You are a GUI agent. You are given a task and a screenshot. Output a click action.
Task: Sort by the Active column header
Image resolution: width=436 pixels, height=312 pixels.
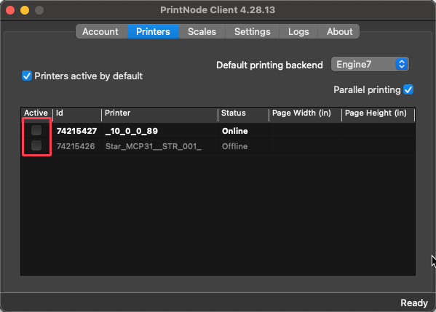click(36, 113)
